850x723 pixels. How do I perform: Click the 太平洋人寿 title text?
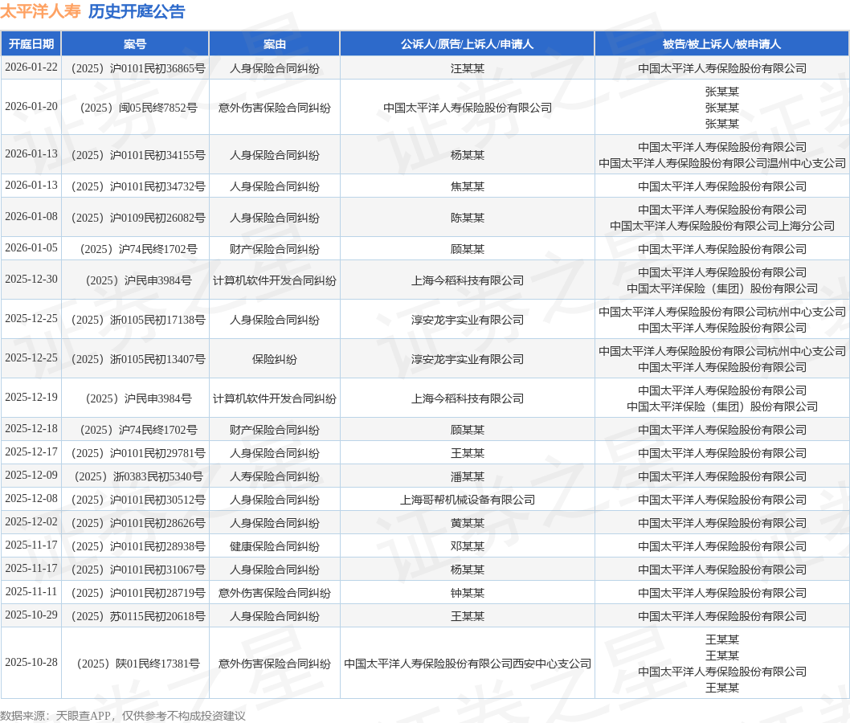tap(41, 10)
